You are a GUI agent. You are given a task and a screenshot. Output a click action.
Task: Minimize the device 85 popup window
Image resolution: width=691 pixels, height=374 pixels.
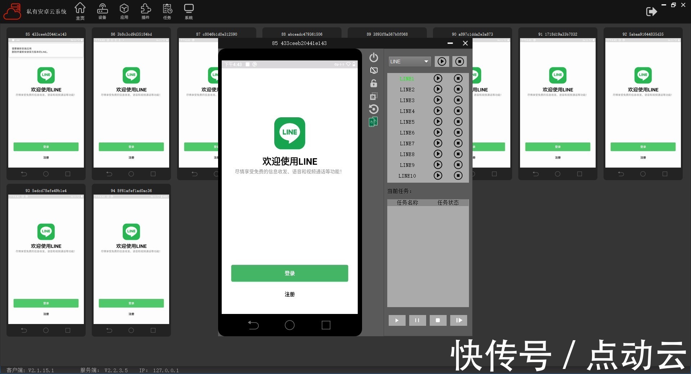point(450,43)
